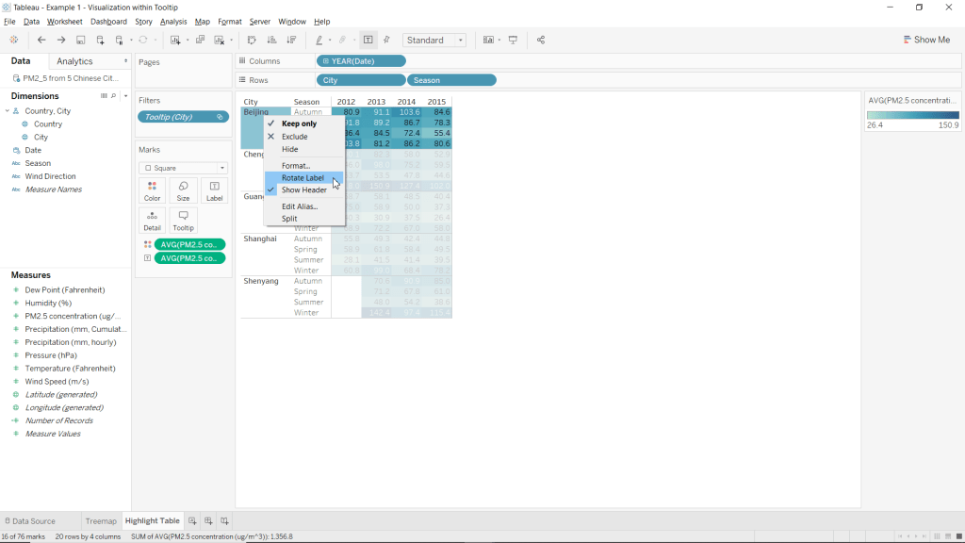965x543 pixels.
Task: Toggle the Show Header option
Action: [303, 190]
